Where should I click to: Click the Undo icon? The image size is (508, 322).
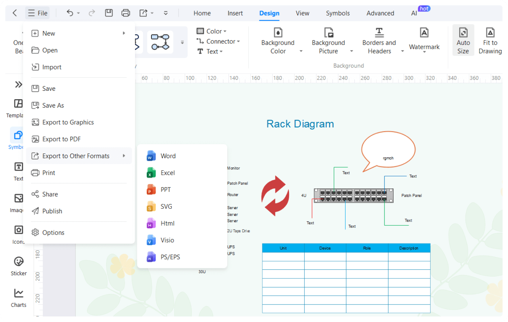(x=70, y=13)
